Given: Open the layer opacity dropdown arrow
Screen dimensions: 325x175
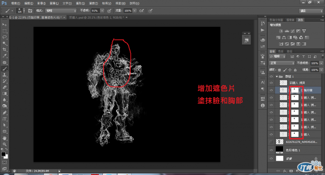Looking at the screenshot, I should coord(321,63).
